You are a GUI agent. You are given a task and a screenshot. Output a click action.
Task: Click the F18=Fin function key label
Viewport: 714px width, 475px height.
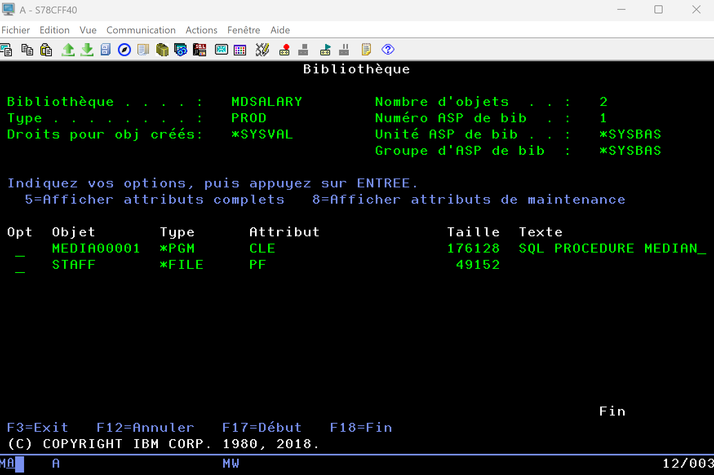361,427
